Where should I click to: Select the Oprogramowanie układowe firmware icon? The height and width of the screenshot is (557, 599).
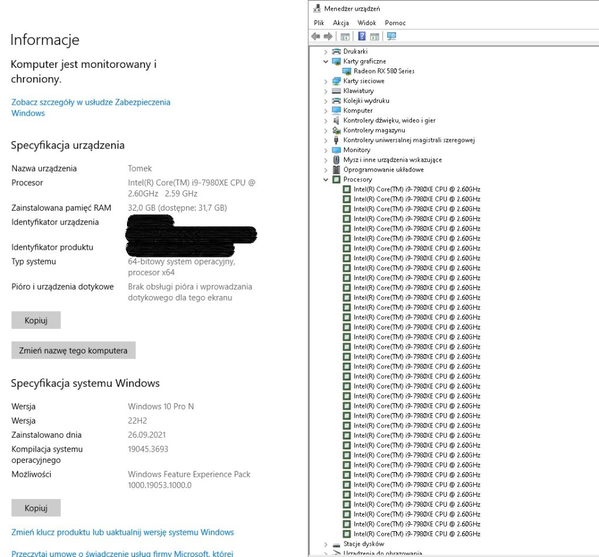pos(336,170)
